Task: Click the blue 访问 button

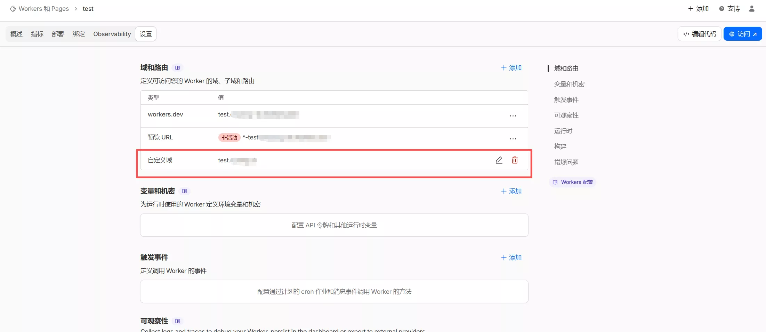Action: tap(743, 34)
